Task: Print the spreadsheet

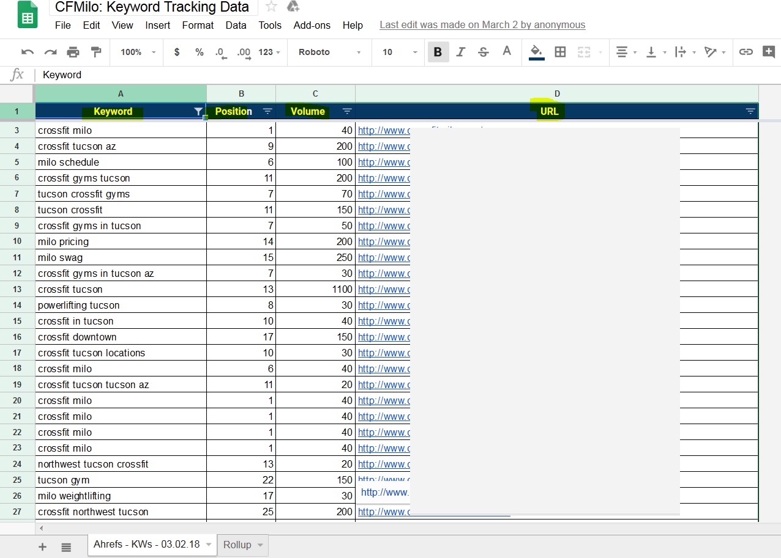Action: [x=73, y=52]
